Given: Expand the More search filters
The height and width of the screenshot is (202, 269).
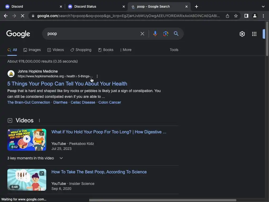Looking at the screenshot, I should tap(126, 50).
